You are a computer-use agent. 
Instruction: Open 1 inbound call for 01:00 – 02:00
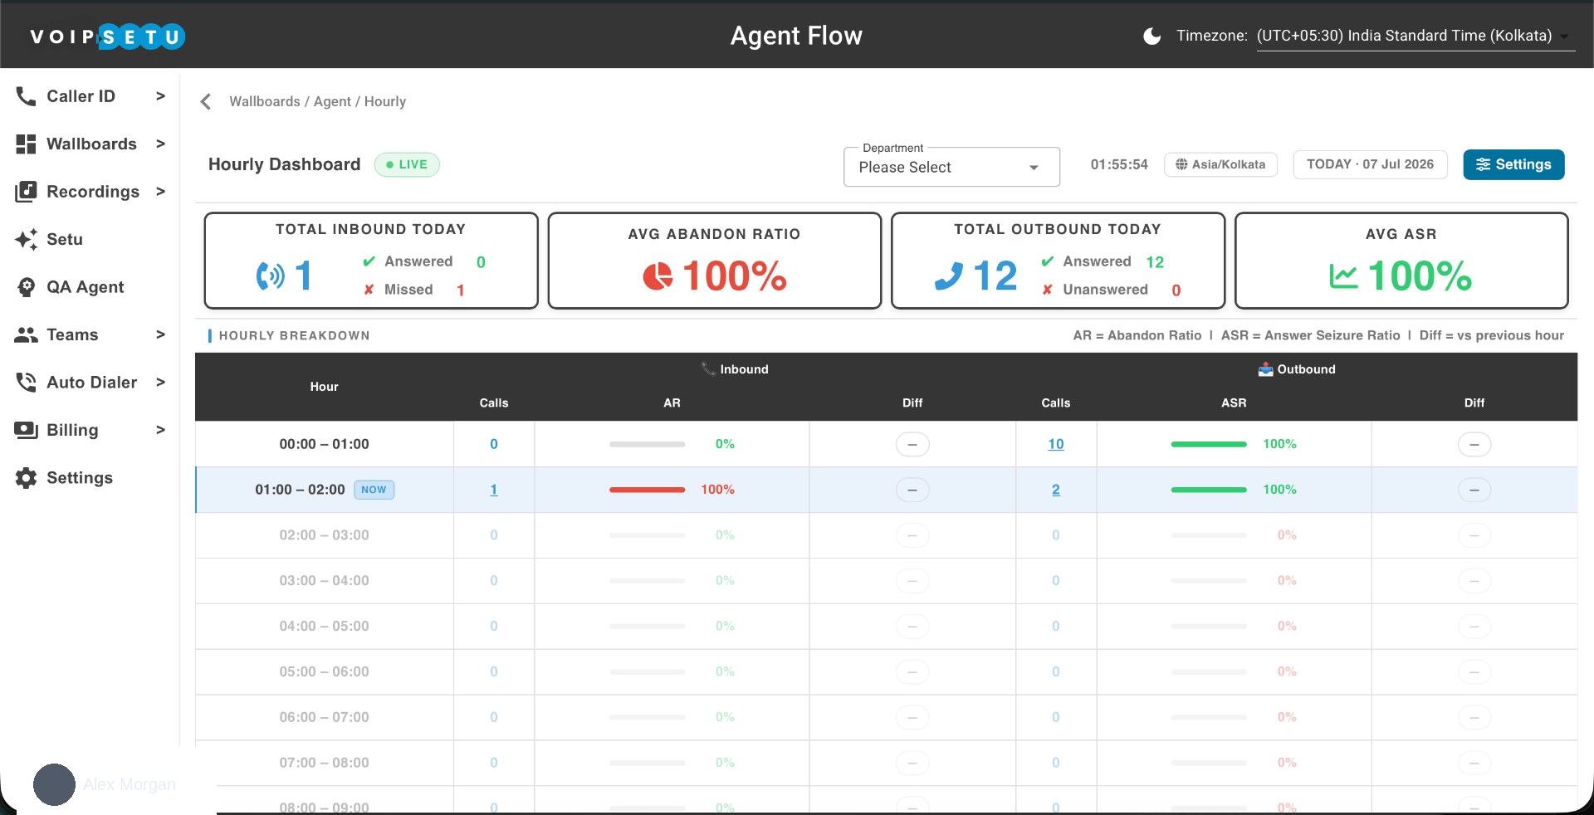click(x=494, y=490)
